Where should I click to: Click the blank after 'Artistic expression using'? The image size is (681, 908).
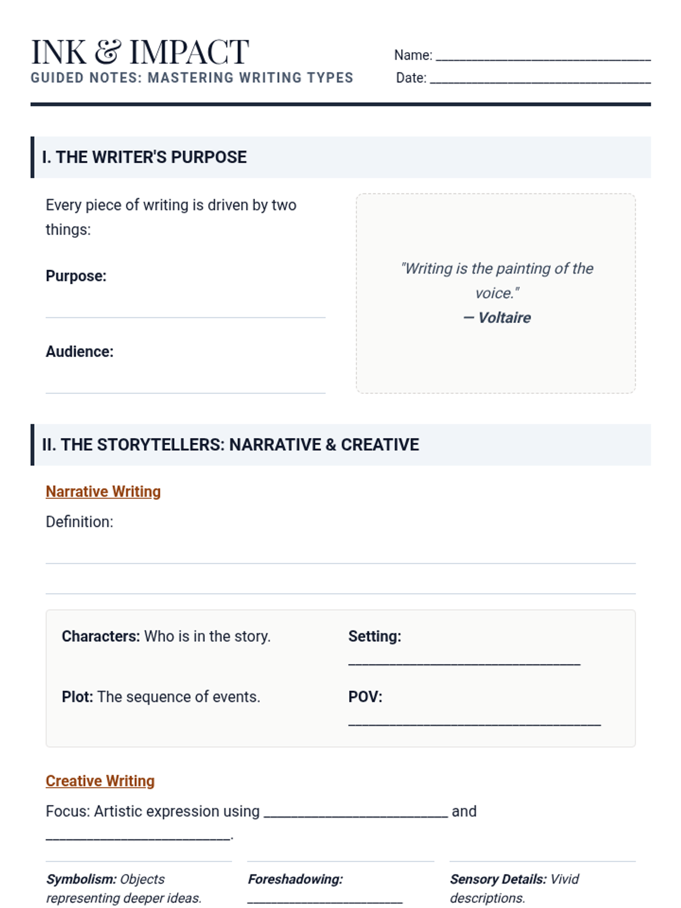[x=356, y=813]
